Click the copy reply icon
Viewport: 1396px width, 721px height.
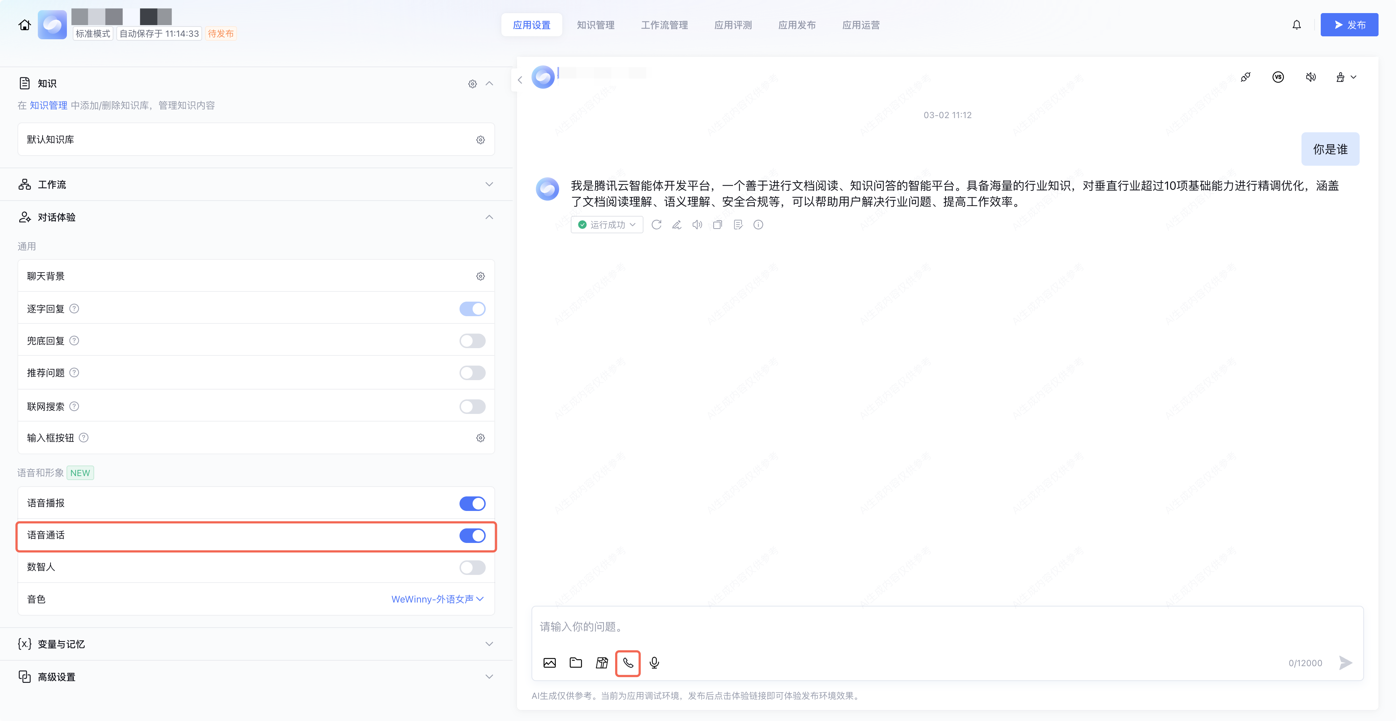pyautogui.click(x=718, y=224)
